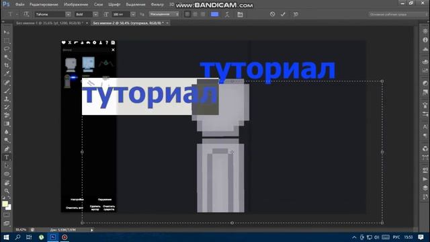430x242 pixels.
Task: Click the background color swatch
Action: [x=9, y=208]
